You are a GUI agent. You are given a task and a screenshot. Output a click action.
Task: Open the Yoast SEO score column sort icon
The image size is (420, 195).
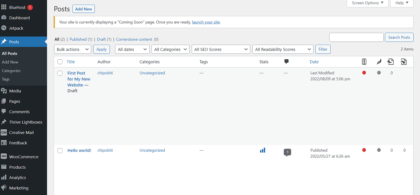[x=364, y=62]
